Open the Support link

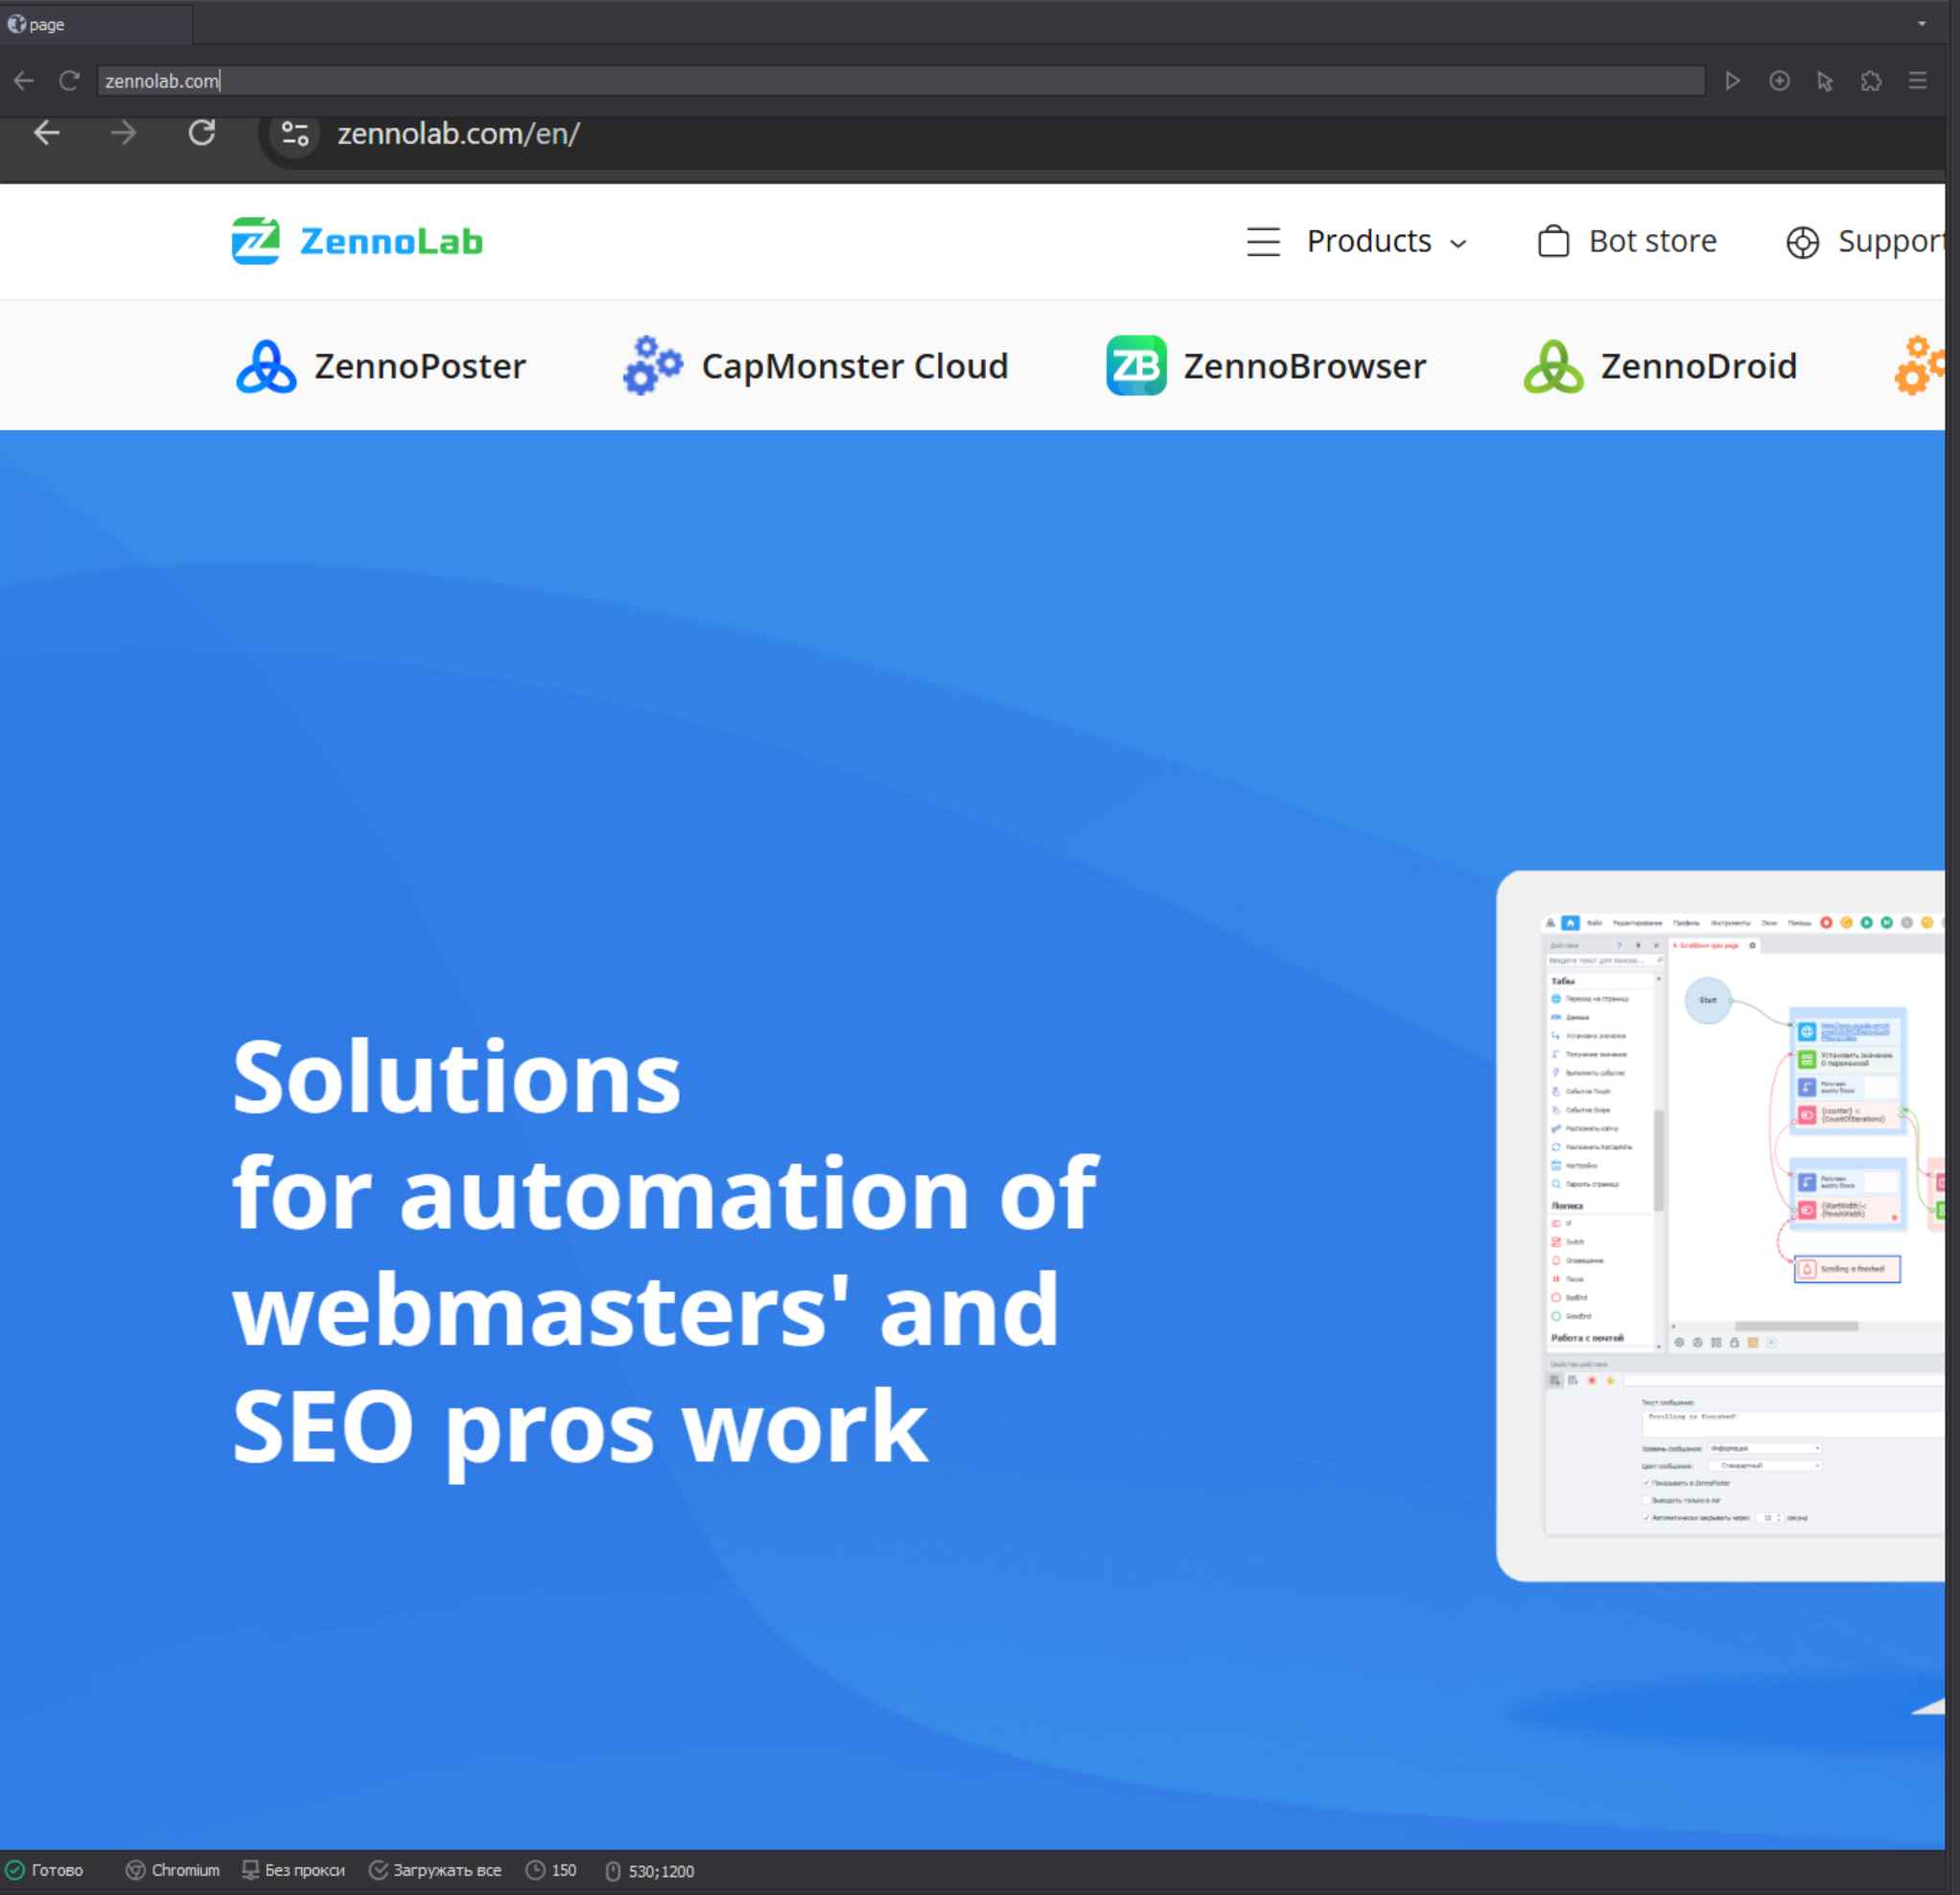click(x=1865, y=241)
